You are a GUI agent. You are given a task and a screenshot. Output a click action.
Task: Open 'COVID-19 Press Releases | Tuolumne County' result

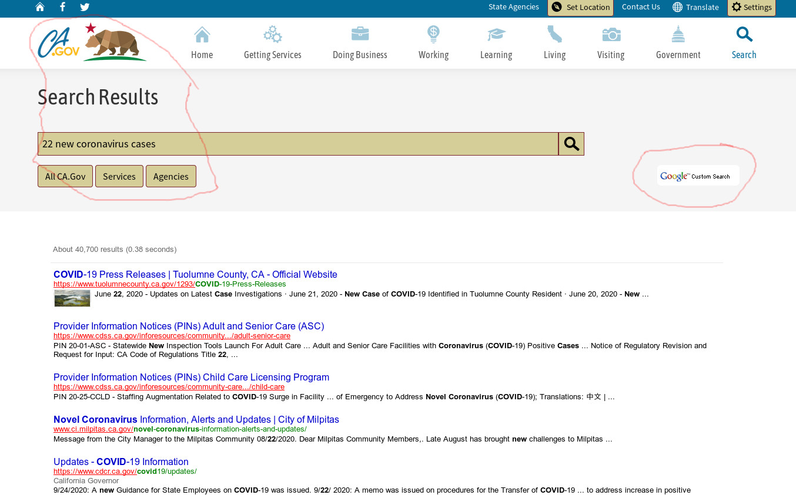(195, 274)
